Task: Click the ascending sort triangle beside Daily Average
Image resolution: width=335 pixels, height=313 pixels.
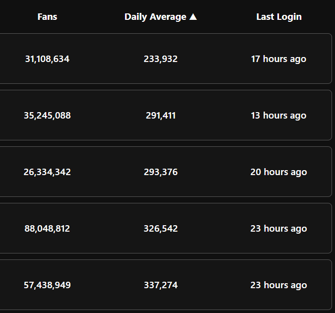Action: [x=193, y=17]
